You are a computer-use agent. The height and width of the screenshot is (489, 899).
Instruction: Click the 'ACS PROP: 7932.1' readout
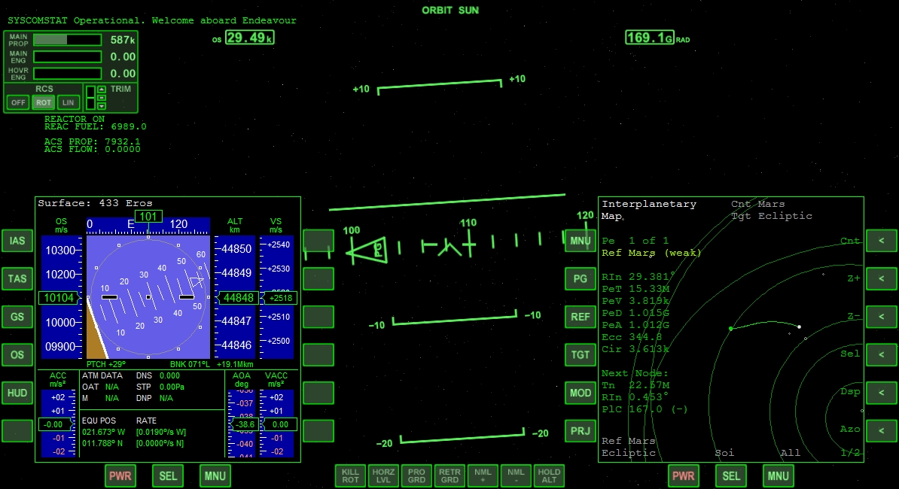[x=93, y=141]
